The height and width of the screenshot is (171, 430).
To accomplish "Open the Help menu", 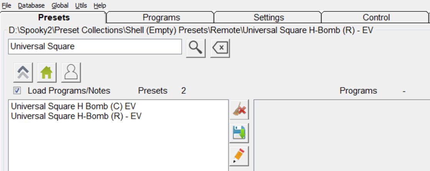I will (x=100, y=5).
